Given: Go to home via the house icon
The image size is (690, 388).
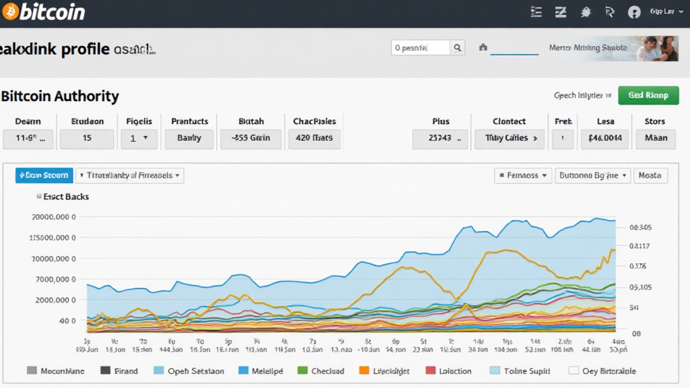Looking at the screenshot, I should point(482,48).
